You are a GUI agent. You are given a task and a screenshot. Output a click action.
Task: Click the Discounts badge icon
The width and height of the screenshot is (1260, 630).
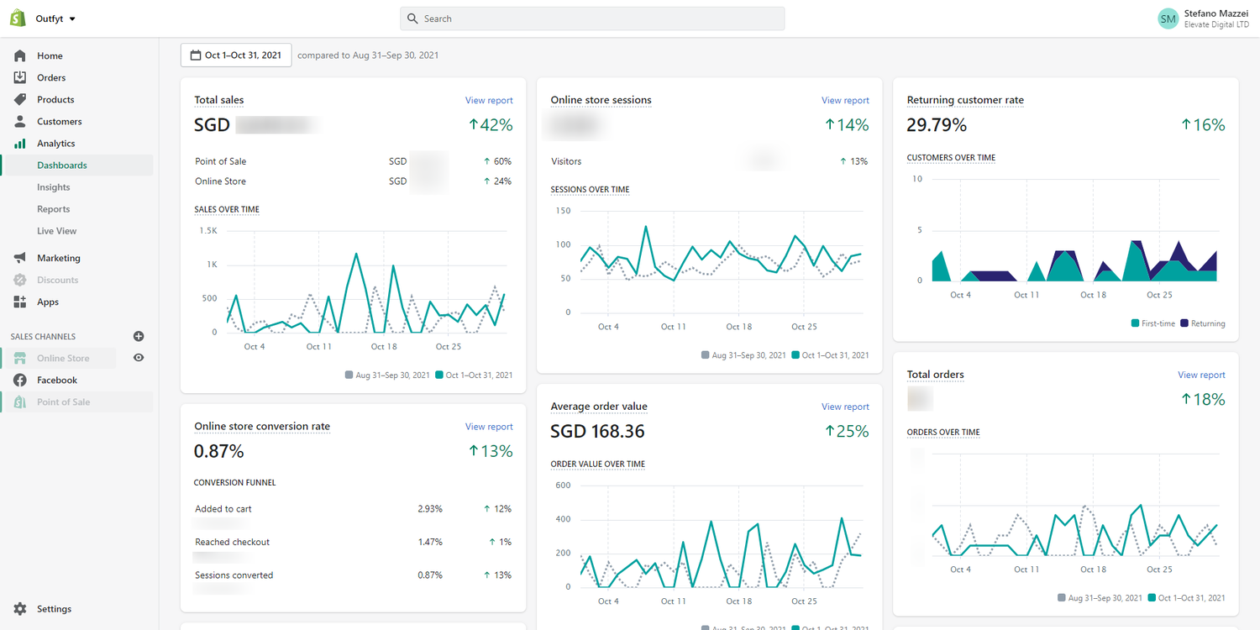tap(20, 280)
